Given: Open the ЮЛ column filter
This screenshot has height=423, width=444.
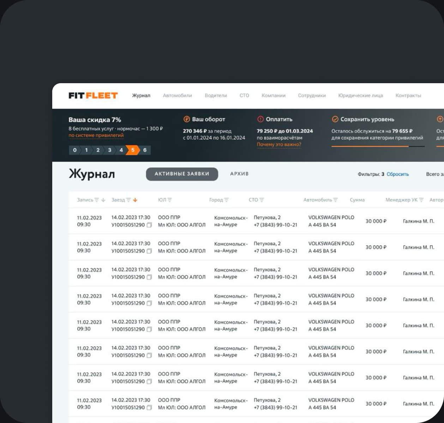Looking at the screenshot, I should [170, 200].
